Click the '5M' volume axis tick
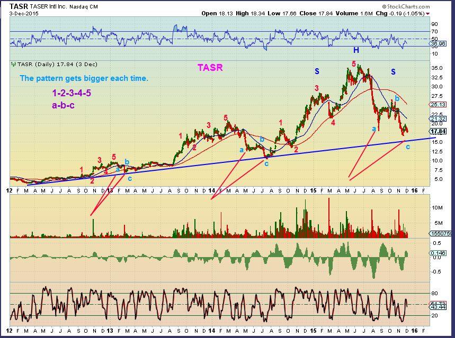 point(438,223)
